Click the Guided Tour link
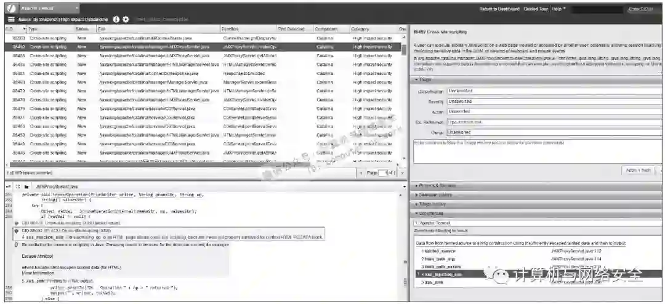Screen dimensions: 665x304 click(536, 9)
